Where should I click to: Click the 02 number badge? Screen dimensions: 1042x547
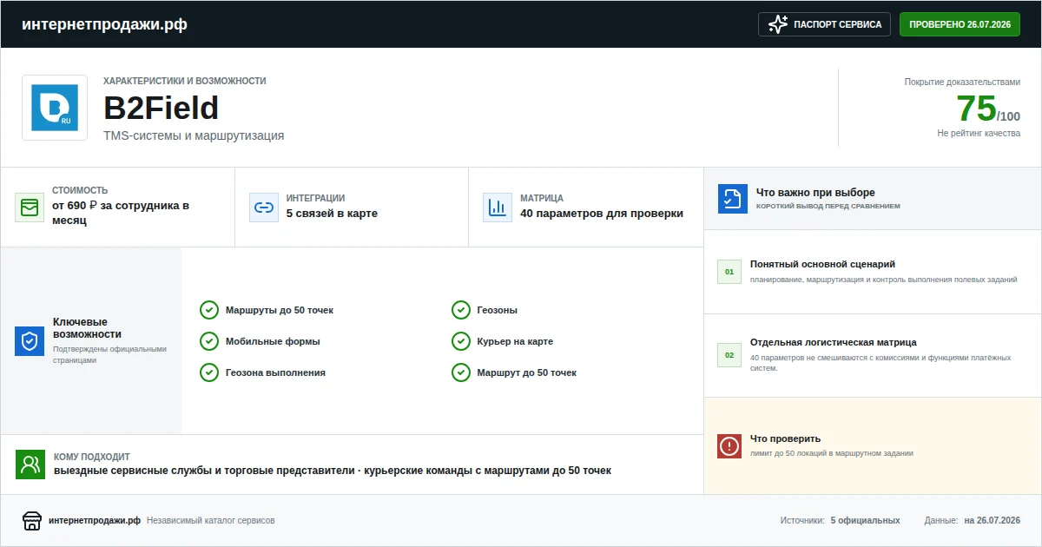729,355
